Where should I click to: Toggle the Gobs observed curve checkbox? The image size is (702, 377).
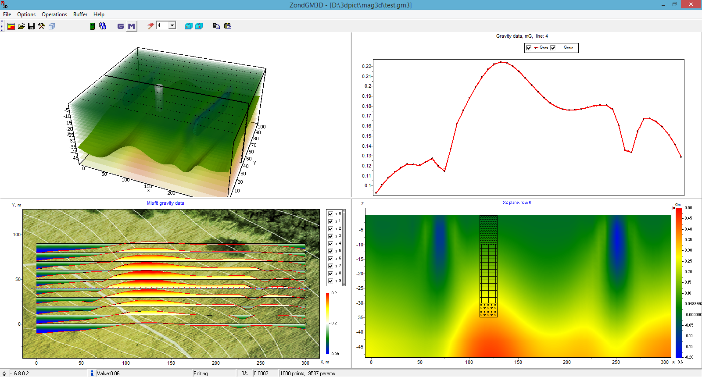coord(529,48)
